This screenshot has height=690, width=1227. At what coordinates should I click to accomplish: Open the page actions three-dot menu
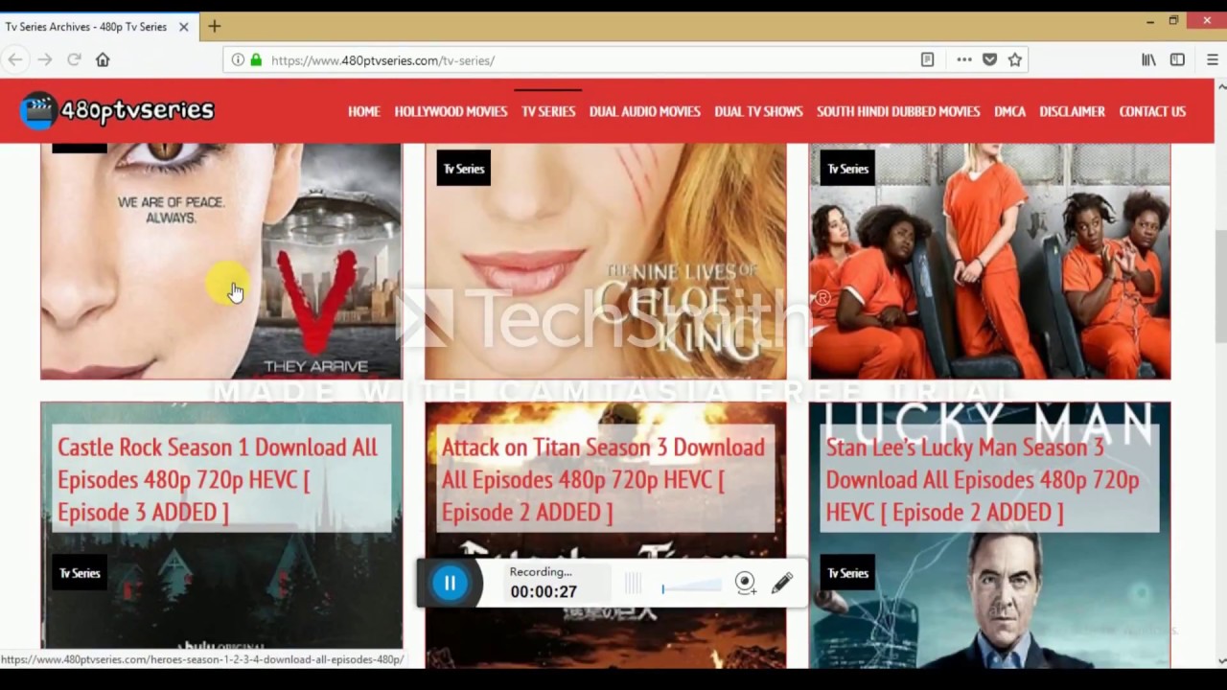964,59
